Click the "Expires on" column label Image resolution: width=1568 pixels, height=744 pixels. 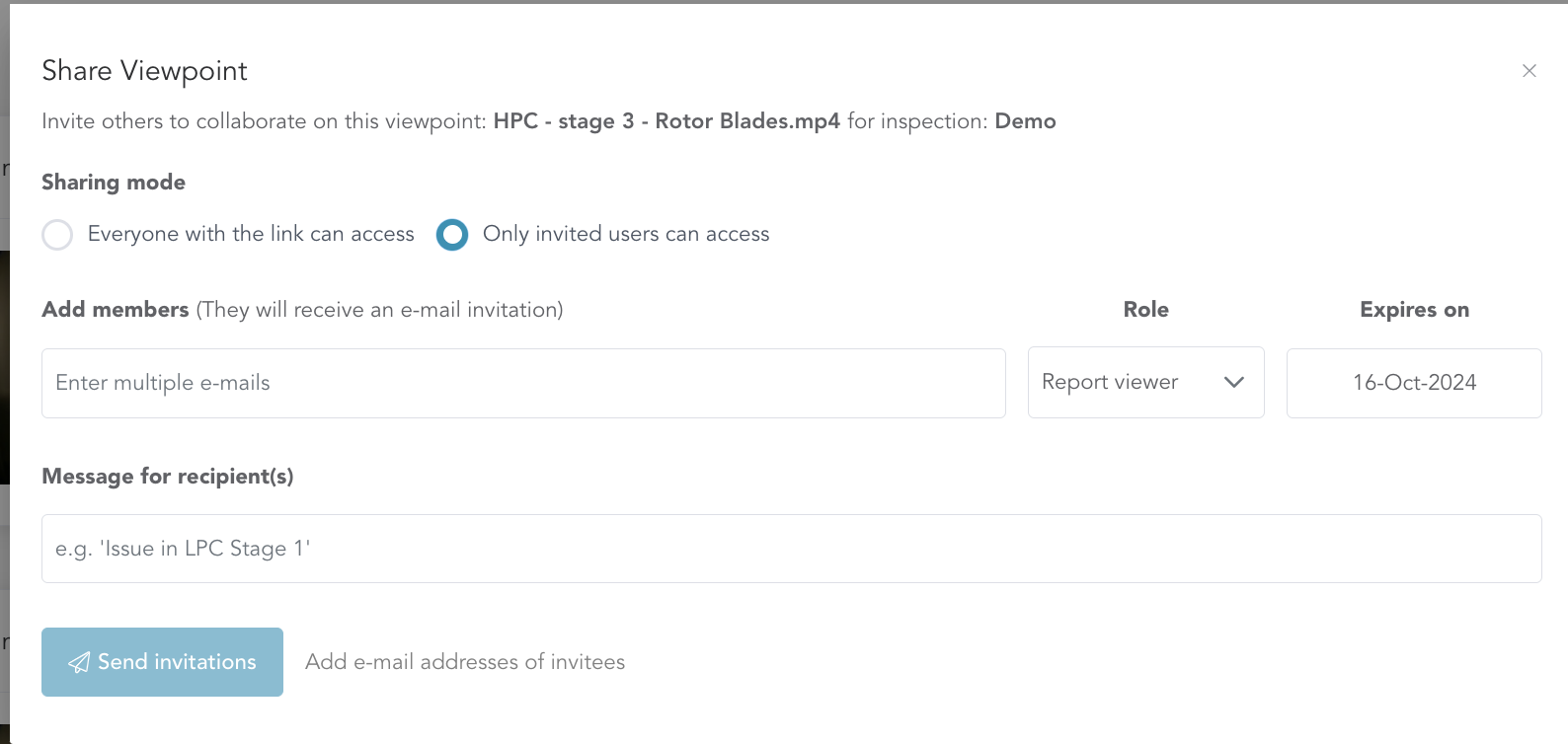tap(1414, 310)
